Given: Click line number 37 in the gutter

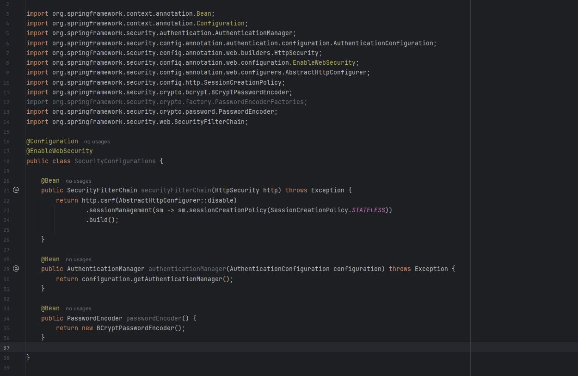Looking at the screenshot, I should [6, 348].
